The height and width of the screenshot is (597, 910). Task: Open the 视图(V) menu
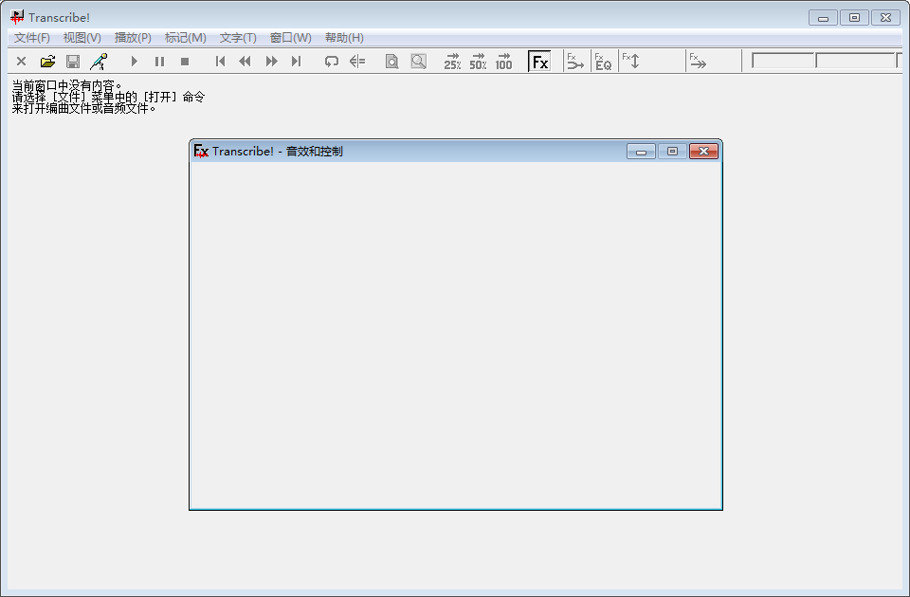click(82, 38)
